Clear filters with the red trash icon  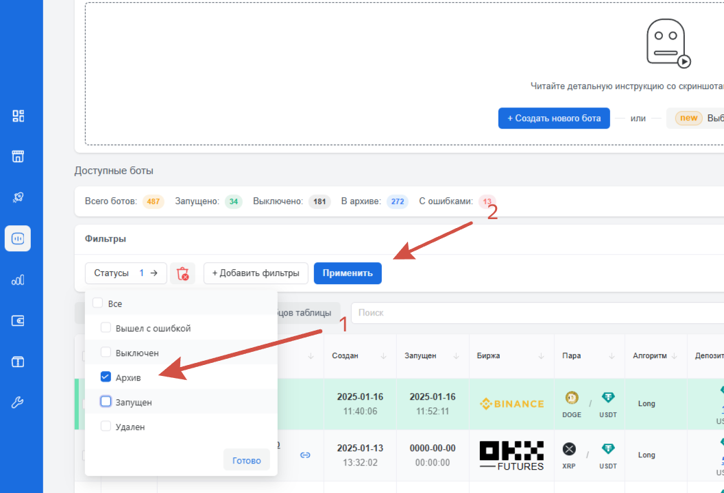pyautogui.click(x=183, y=273)
